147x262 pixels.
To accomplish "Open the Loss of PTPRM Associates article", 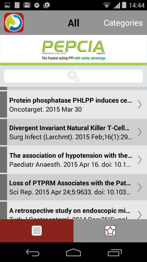I will (x=73, y=187).
